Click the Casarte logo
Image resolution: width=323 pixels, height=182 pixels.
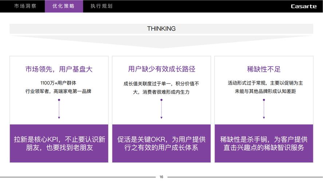click(x=303, y=7)
